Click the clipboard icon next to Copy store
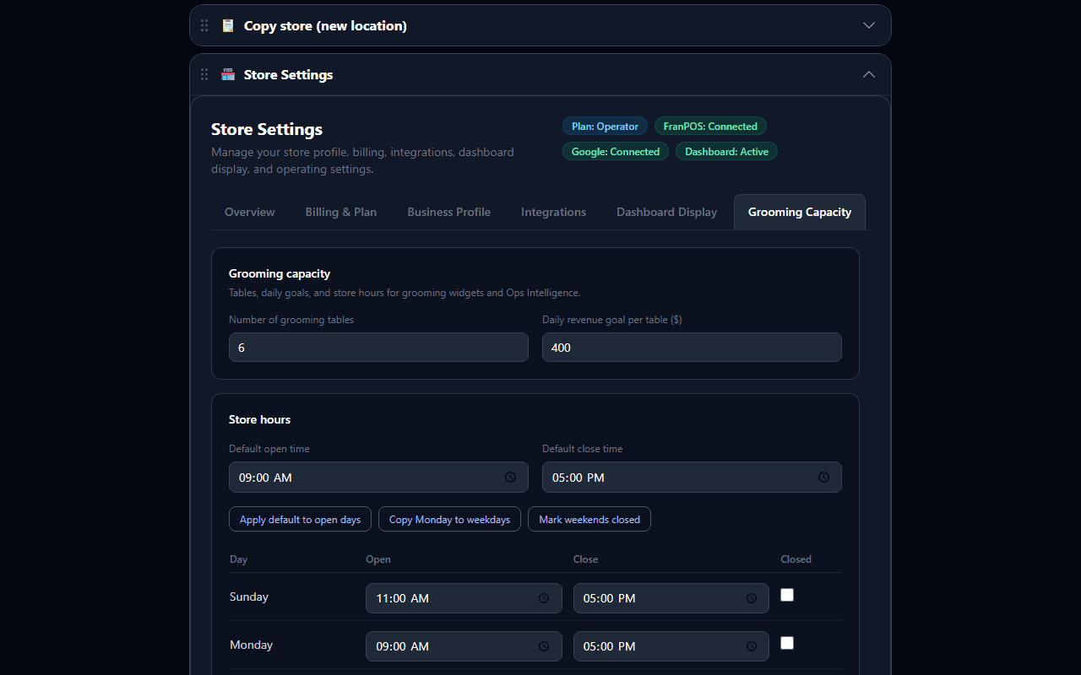This screenshot has width=1081, height=675. point(228,25)
